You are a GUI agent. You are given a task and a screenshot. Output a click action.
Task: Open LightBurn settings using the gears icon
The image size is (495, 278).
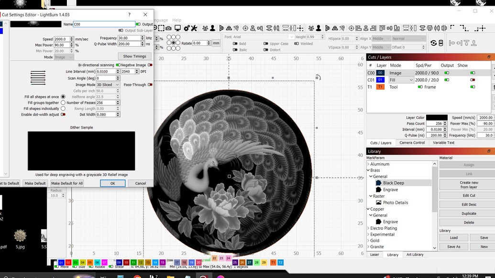point(187,28)
